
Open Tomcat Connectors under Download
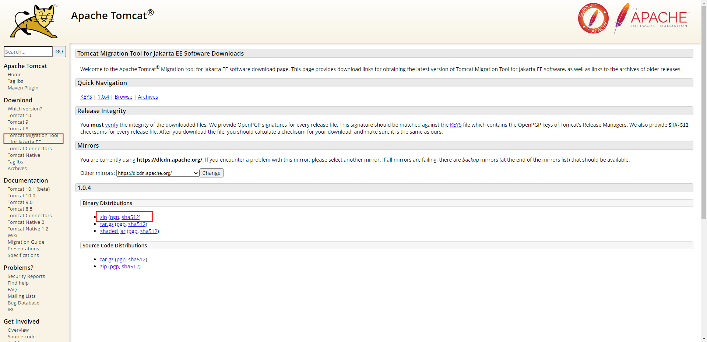point(30,148)
